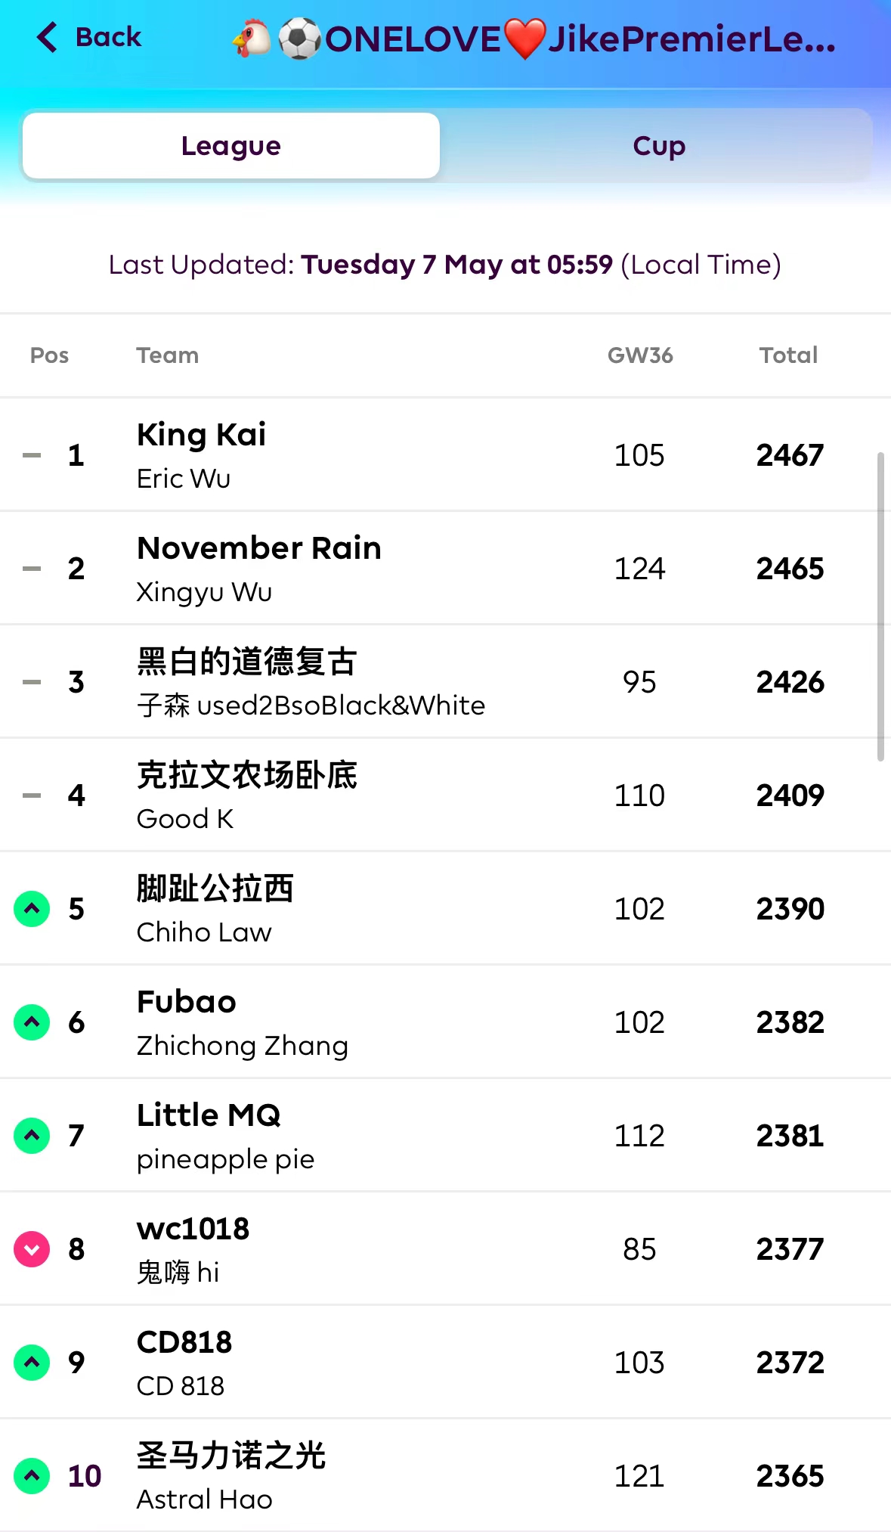
Task: Click red down arrow beside wc1018
Action: [32, 1248]
